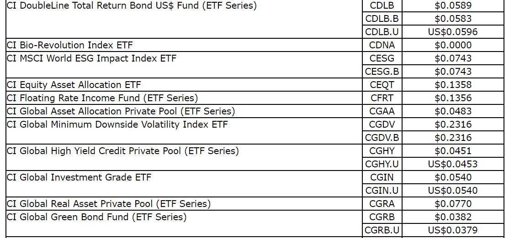Select the CEQT $0.1358 amount
Viewport: 525px width, 238px height.
click(453, 85)
